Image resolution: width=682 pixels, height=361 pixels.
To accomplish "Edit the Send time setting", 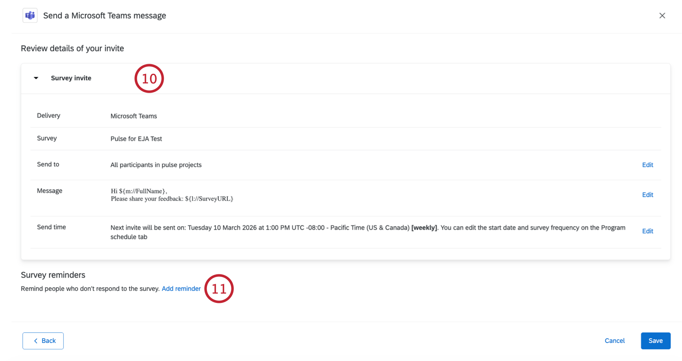I will pyautogui.click(x=647, y=231).
